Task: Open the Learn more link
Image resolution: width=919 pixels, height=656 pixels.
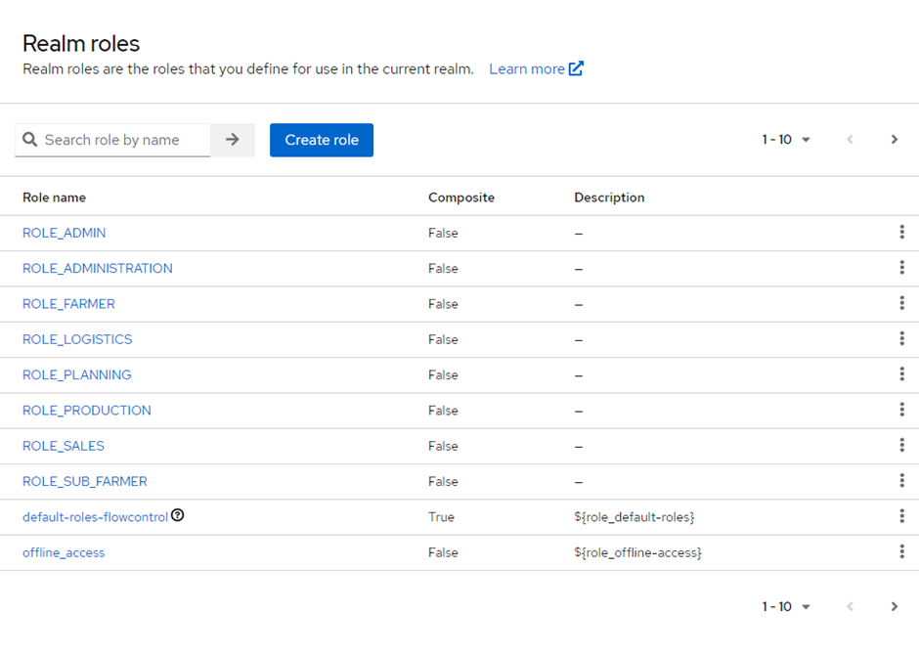Action: click(536, 69)
